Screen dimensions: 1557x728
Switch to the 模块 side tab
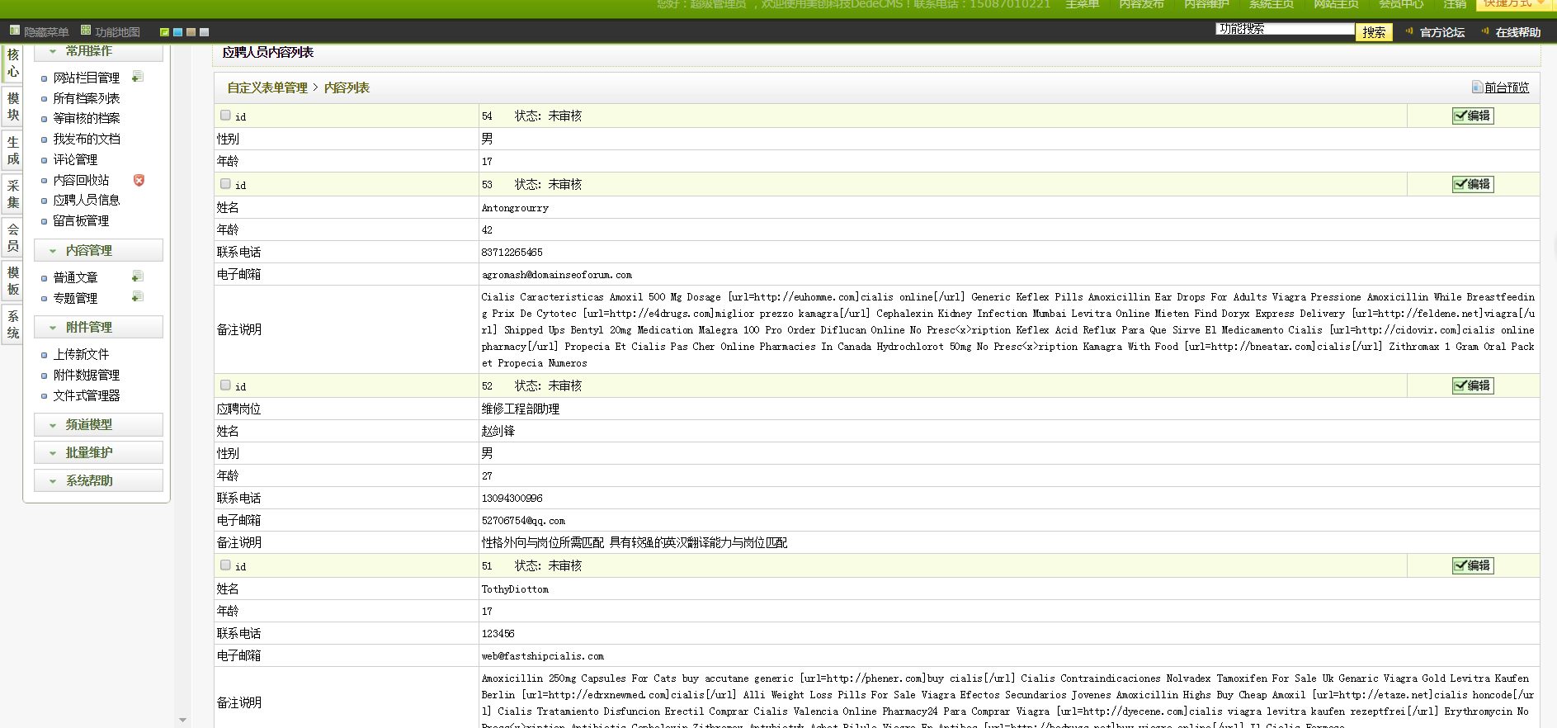pyautogui.click(x=12, y=106)
